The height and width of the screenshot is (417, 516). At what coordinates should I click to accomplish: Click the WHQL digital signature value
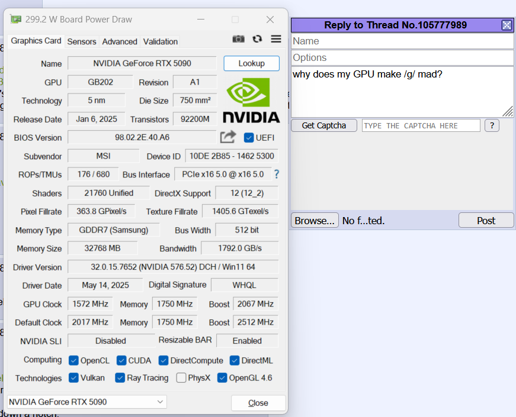(x=245, y=285)
